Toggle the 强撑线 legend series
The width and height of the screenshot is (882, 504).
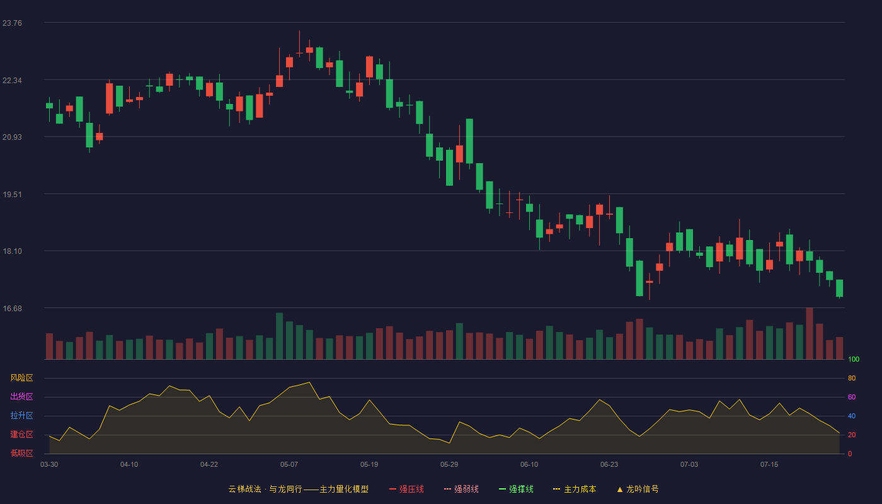pos(516,489)
